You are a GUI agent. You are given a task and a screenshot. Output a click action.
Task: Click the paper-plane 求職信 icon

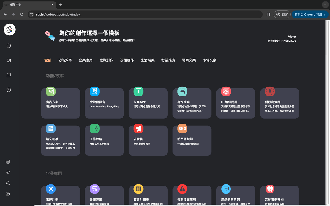point(139,129)
